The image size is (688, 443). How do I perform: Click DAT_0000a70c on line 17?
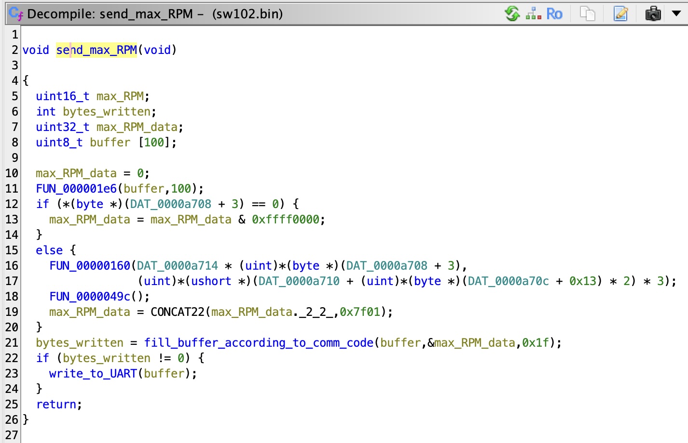point(509,281)
